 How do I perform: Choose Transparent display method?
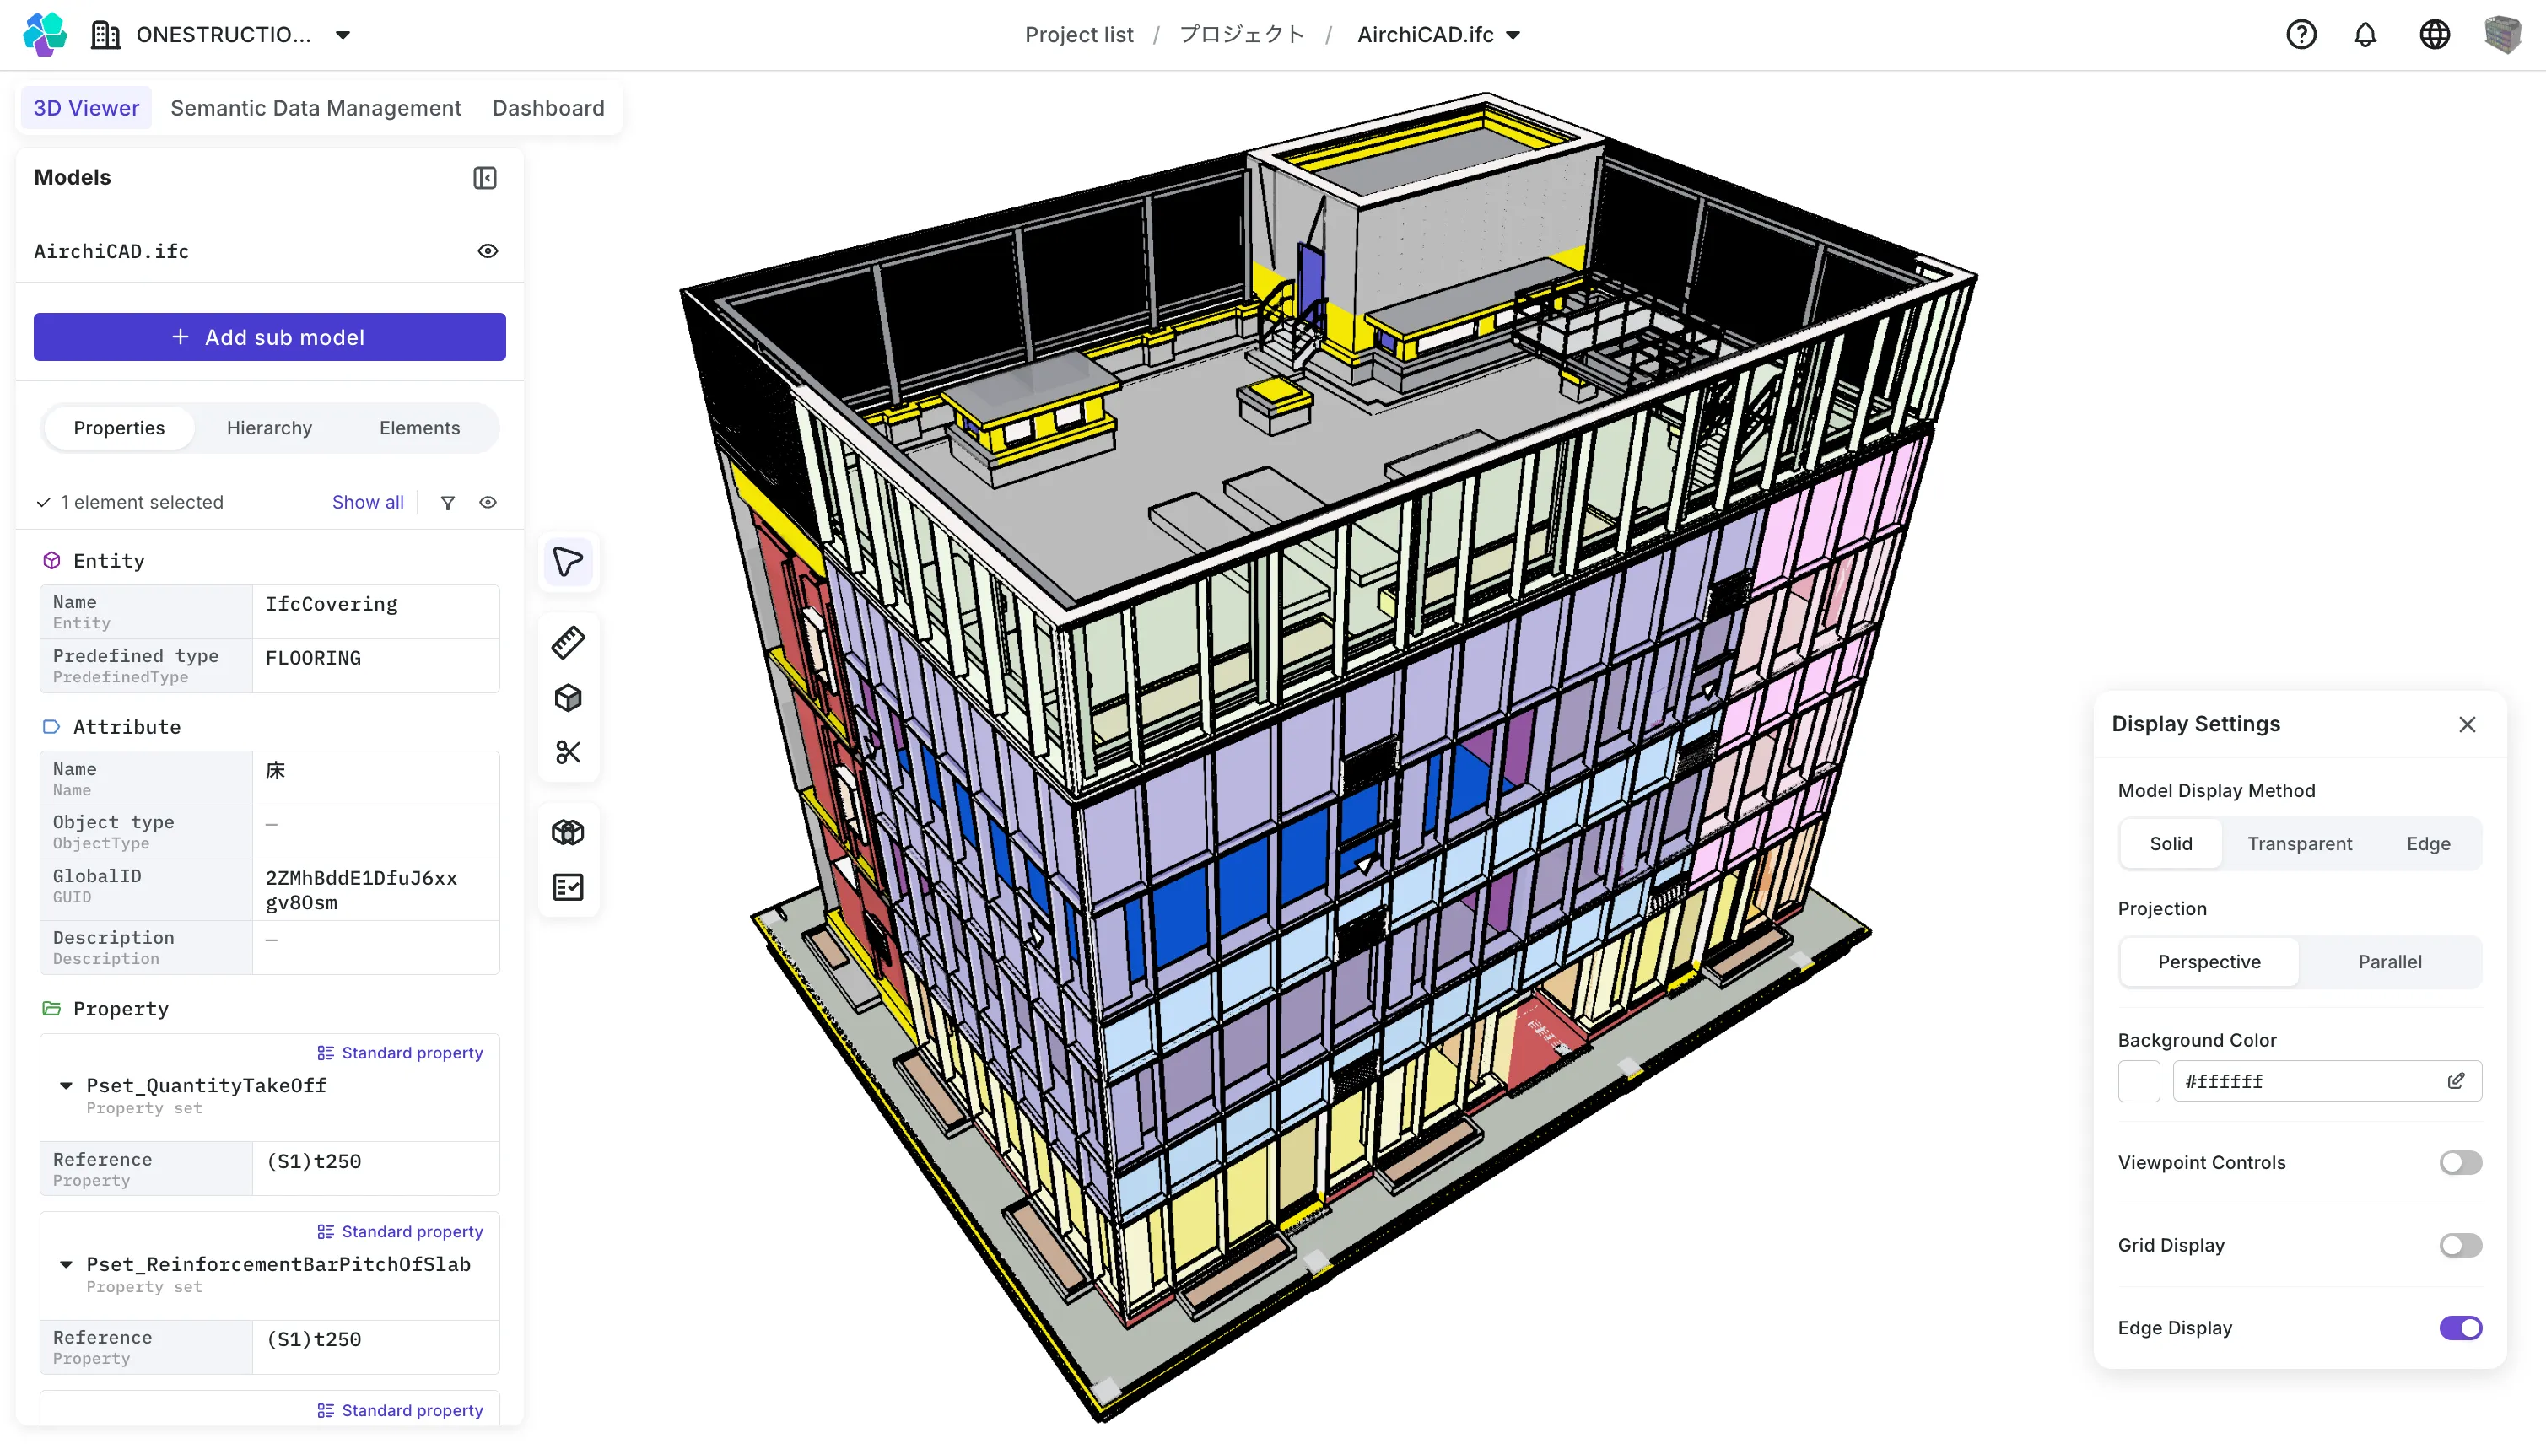2299,844
